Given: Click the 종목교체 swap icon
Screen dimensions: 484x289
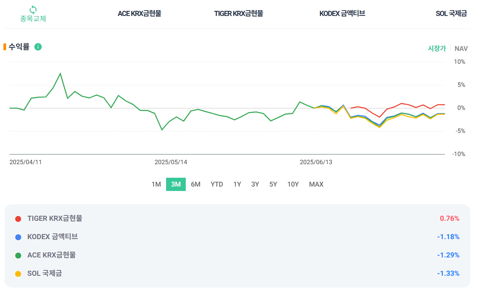Looking at the screenshot, I should click(x=33, y=9).
